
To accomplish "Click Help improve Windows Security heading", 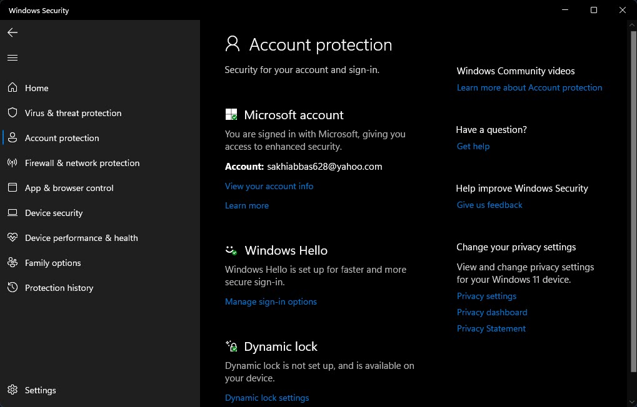I will tap(522, 189).
